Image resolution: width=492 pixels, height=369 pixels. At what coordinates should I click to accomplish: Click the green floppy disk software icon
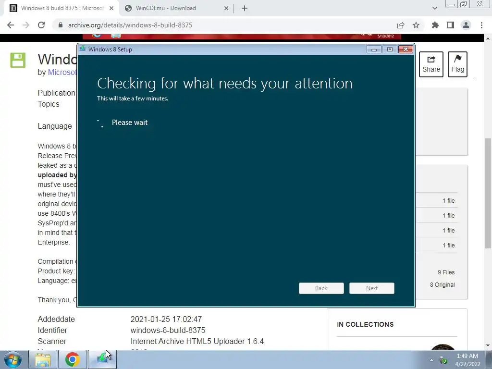pos(18,60)
